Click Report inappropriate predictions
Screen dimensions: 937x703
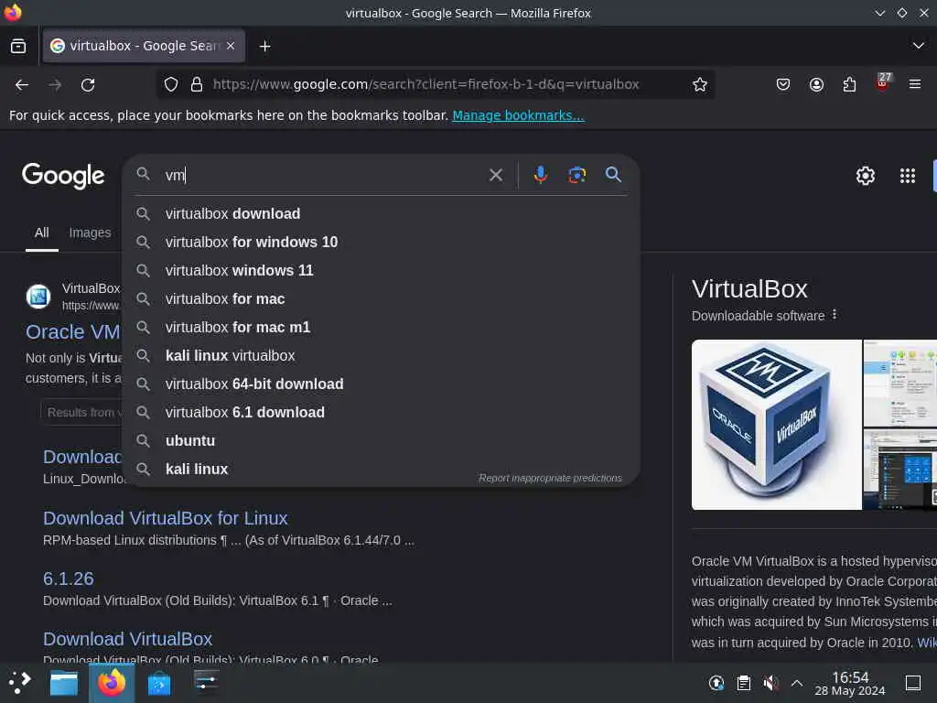(x=550, y=478)
